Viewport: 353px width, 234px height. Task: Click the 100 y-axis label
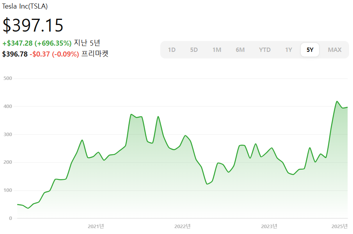point(8,190)
